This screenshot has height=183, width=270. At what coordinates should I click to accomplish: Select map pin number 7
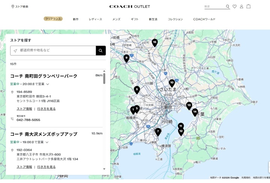click(x=158, y=132)
